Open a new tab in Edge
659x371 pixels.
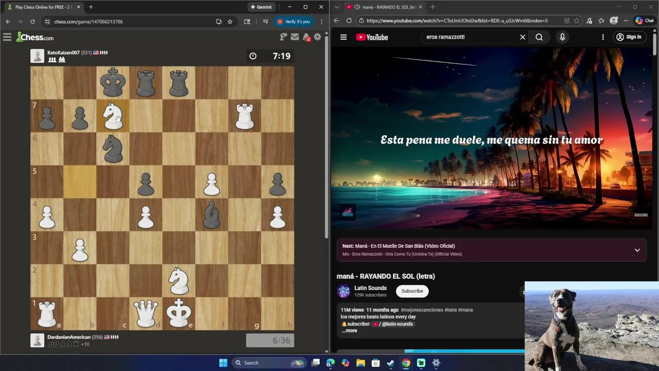click(x=432, y=7)
